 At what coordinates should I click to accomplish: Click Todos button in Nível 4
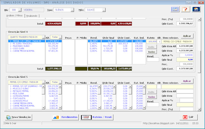coord(152,52)
